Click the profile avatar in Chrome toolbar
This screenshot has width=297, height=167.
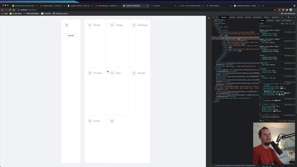point(291,10)
